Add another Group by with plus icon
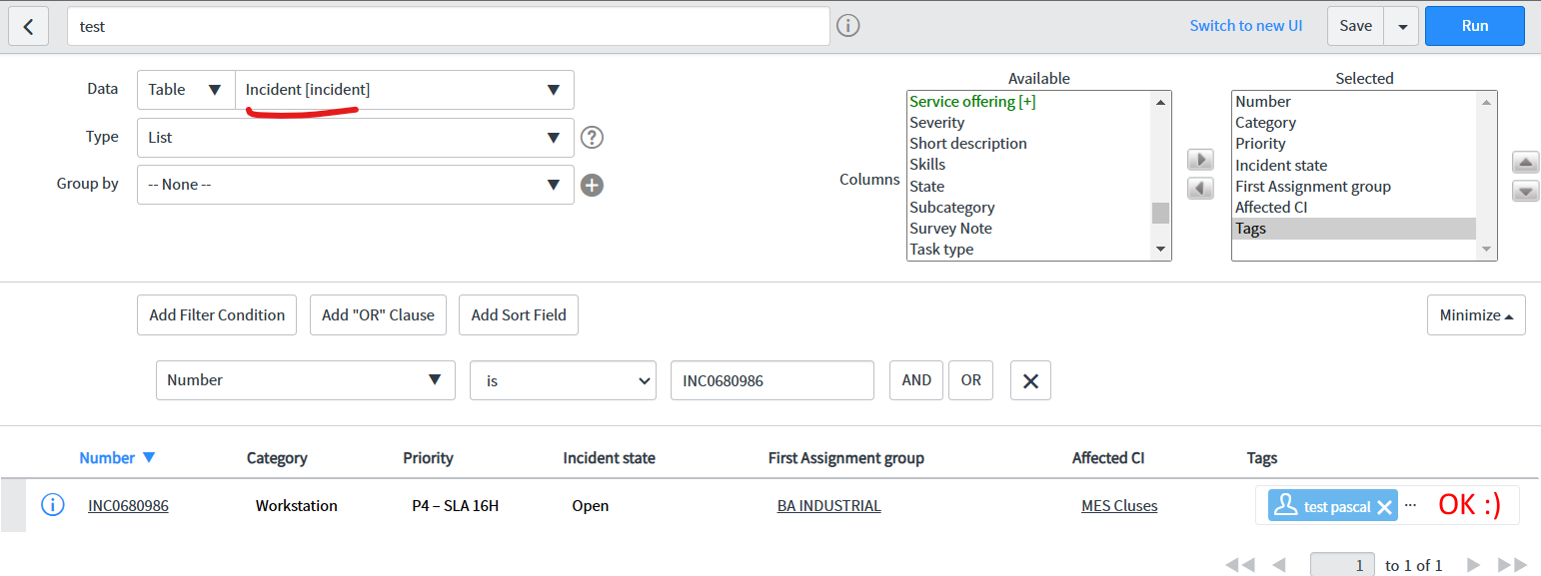Image resolution: width=1541 pixels, height=576 pixels. (x=592, y=185)
